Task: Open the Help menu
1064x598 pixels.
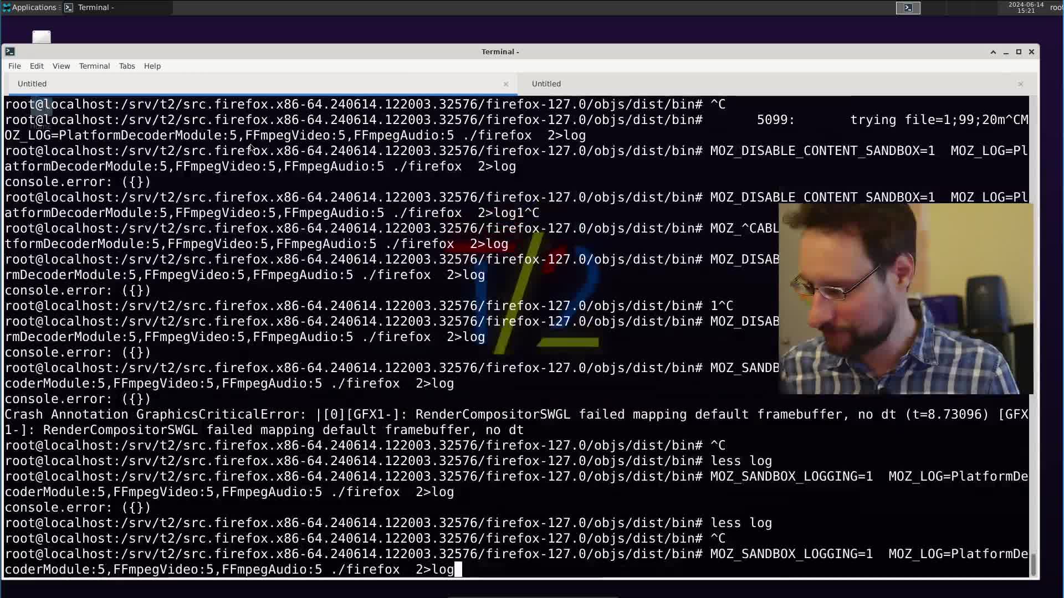Action: click(152, 66)
